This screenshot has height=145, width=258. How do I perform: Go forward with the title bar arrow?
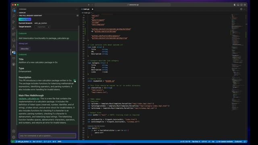(92, 5)
